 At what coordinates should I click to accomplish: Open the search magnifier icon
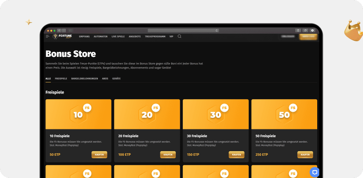179,36
